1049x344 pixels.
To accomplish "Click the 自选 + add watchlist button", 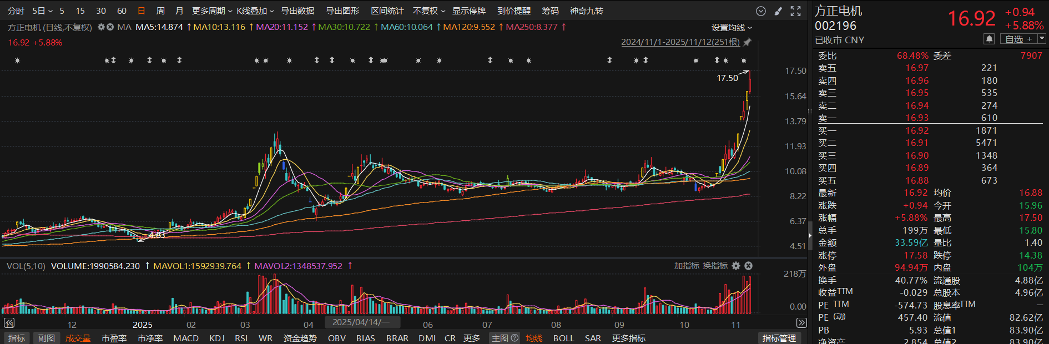I will (x=1018, y=39).
